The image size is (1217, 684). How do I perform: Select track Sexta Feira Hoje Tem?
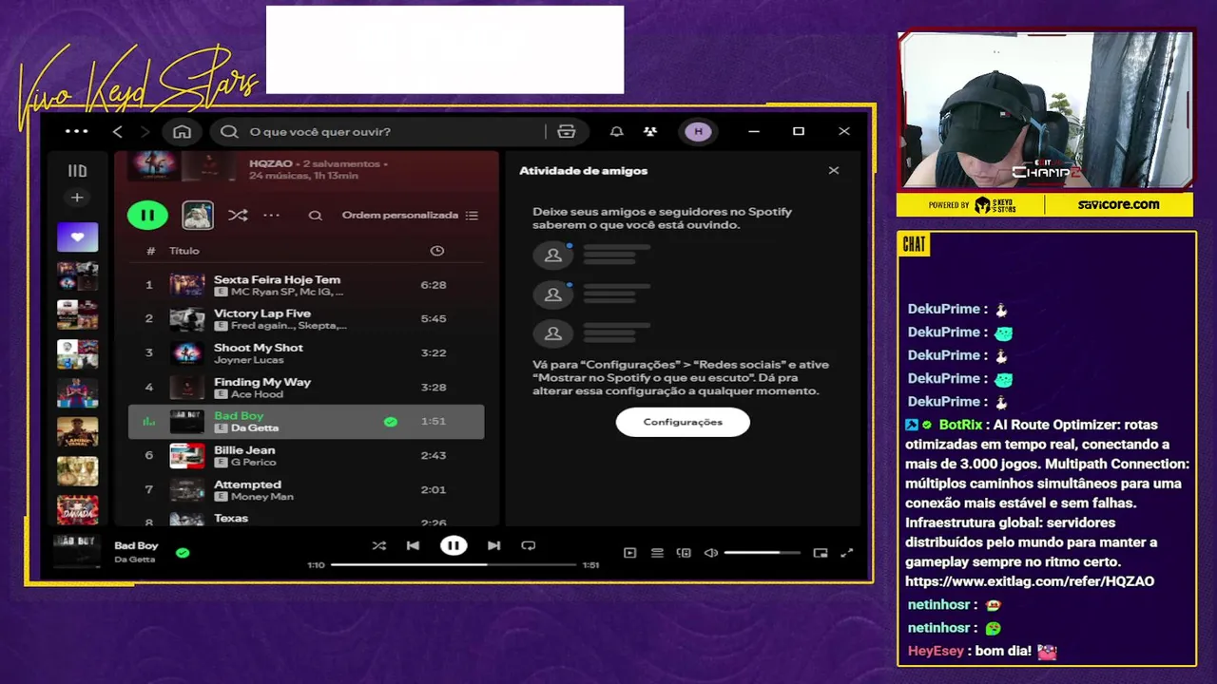306,285
